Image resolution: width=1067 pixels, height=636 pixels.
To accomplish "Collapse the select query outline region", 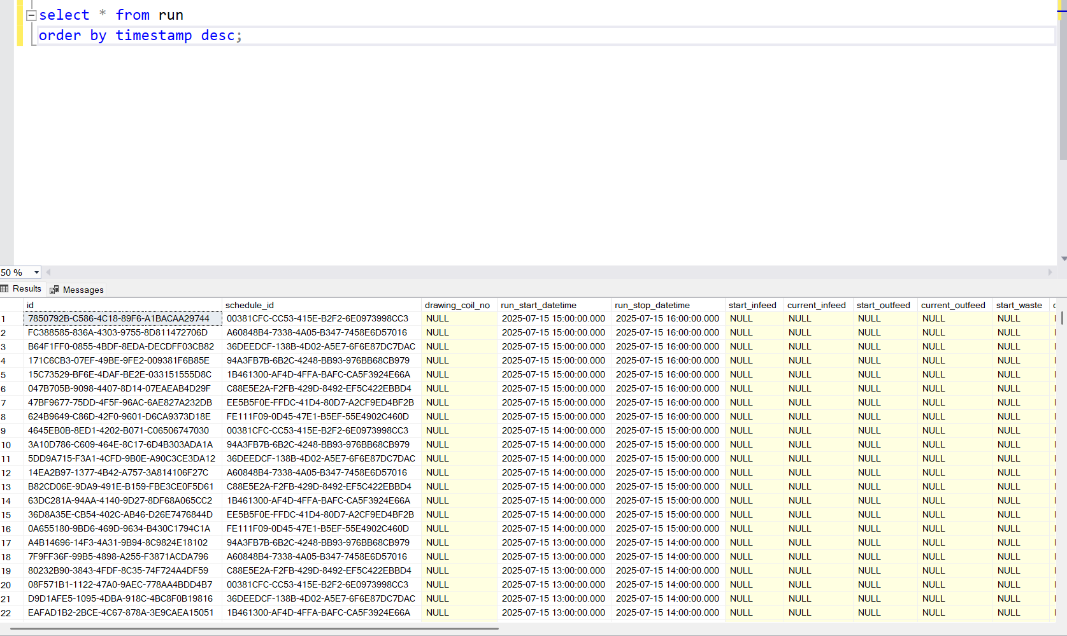I will [x=31, y=15].
